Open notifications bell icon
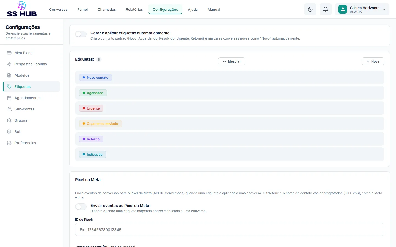 [x=326, y=9]
